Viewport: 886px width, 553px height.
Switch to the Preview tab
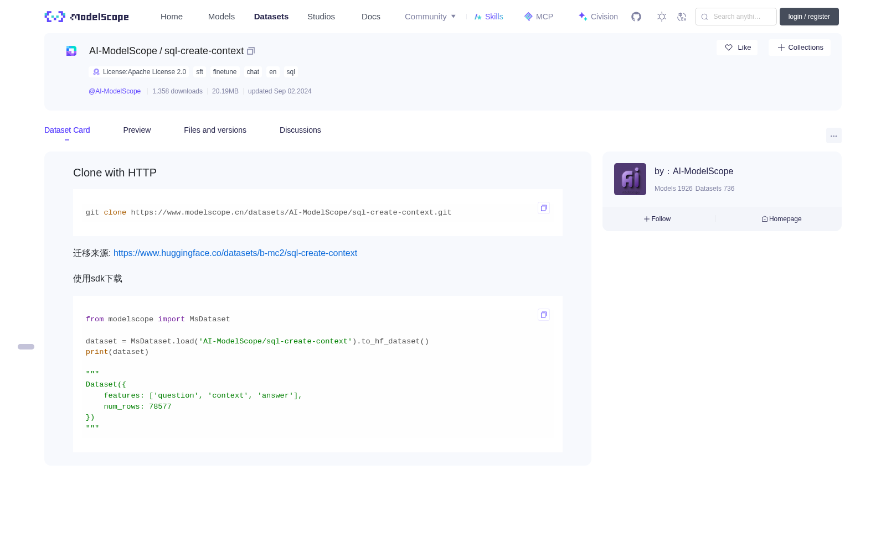pos(137,130)
